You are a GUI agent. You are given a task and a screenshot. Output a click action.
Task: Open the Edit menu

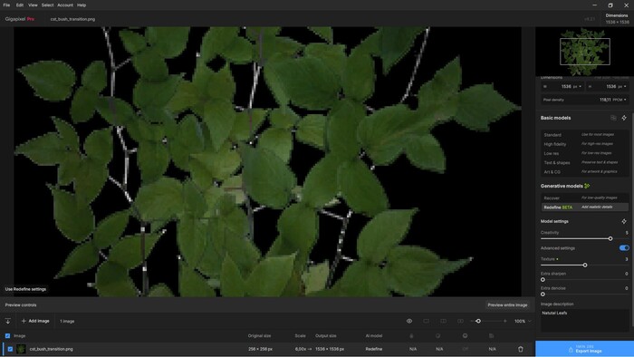(x=19, y=5)
